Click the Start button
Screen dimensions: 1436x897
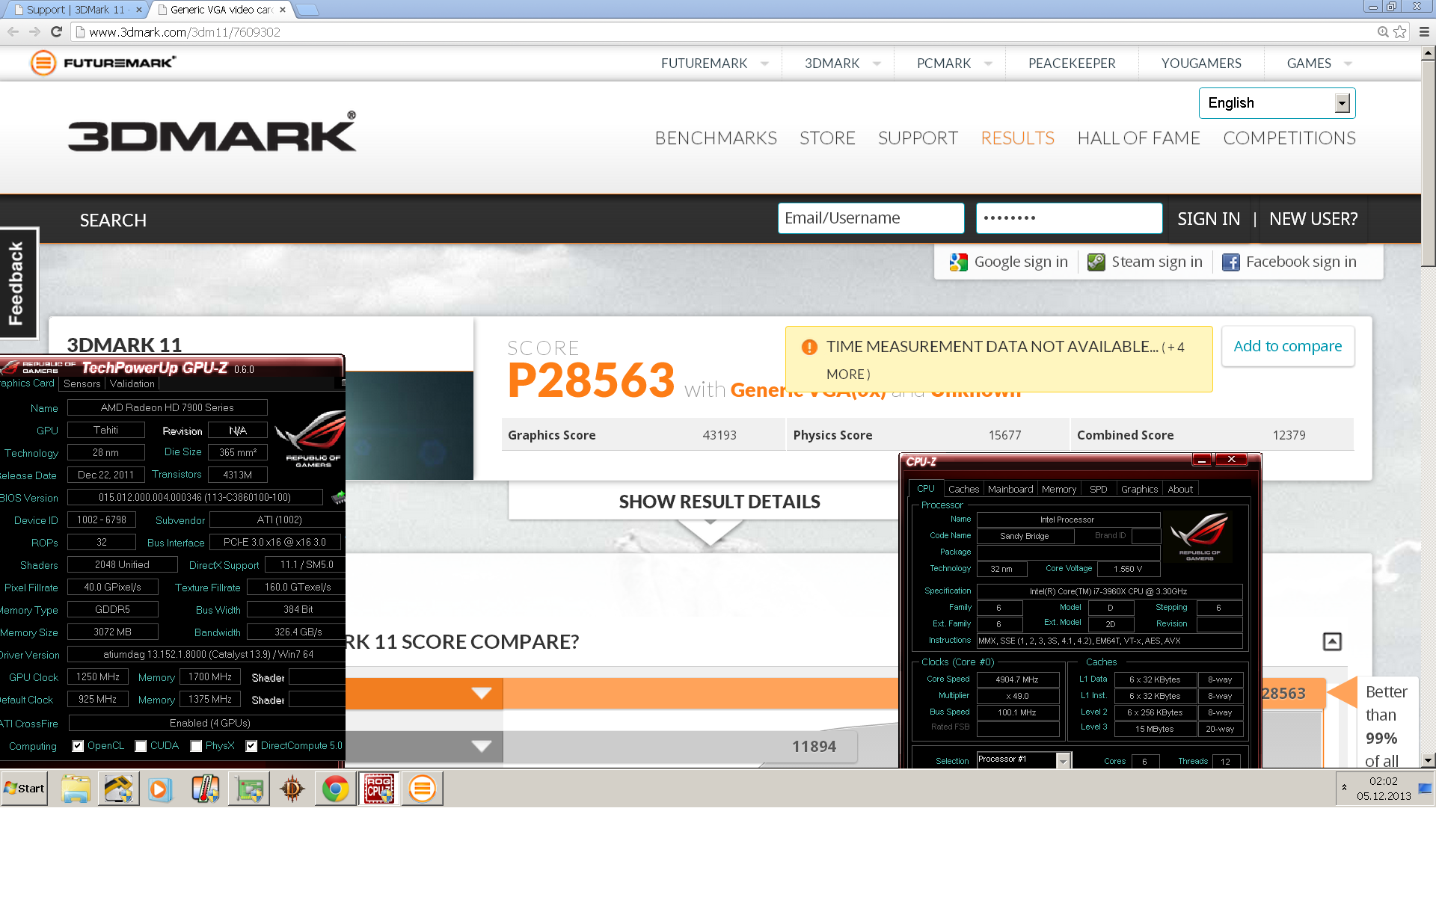point(25,789)
